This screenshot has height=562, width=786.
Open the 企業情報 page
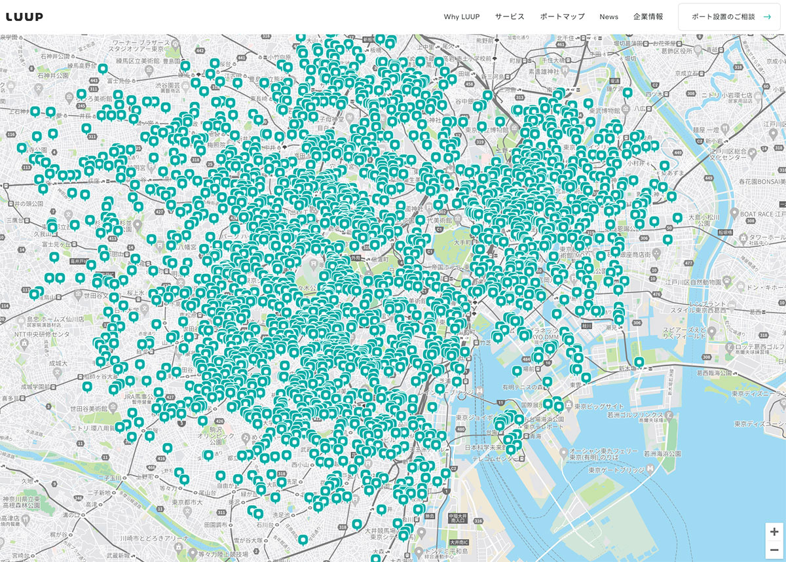point(649,17)
